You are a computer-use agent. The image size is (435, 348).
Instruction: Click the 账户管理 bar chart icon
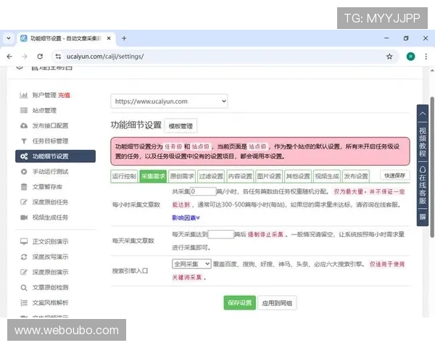pos(24,95)
